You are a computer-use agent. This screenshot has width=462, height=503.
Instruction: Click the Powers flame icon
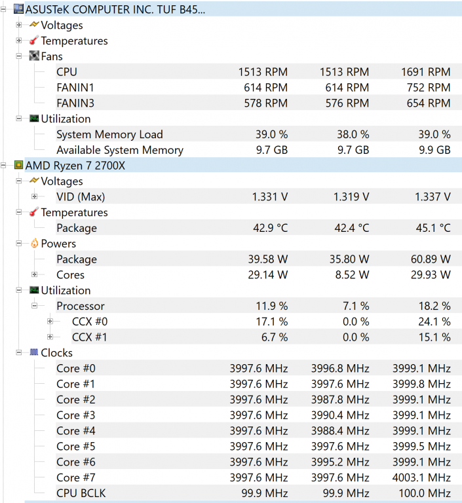[x=34, y=243]
